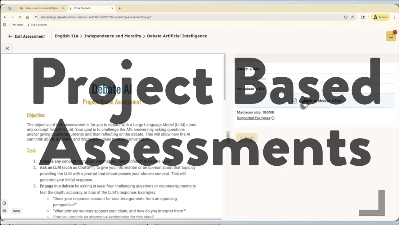Reload the page with the refresh icon

point(20,17)
